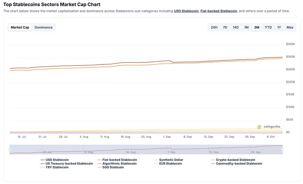Select the Max time range
Screen dimensions: 303x184
click(290, 27)
